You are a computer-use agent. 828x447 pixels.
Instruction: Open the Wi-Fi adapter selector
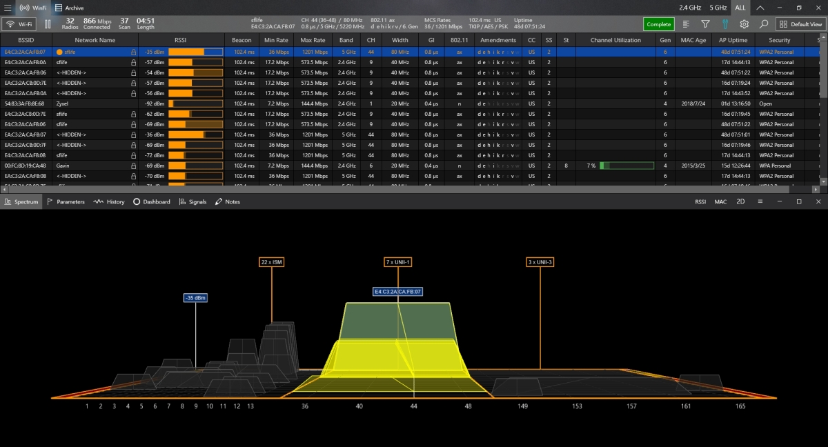pos(19,23)
